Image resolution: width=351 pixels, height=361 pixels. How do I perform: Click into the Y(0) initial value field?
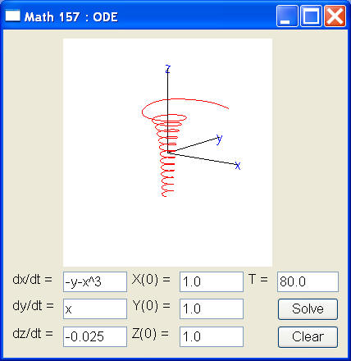(212, 309)
